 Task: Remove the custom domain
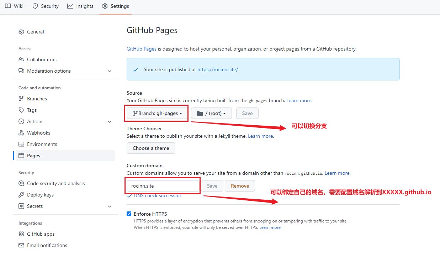240,186
